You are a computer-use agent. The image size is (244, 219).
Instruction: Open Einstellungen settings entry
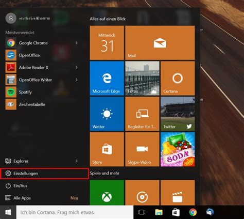44,174
